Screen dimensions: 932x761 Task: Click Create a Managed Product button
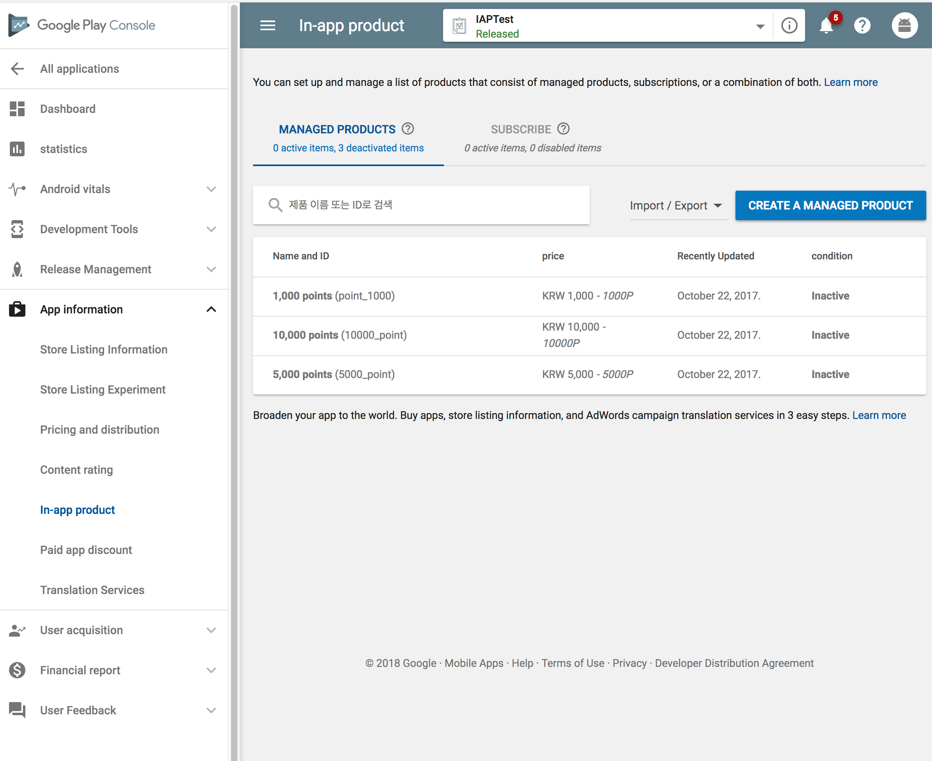830,205
